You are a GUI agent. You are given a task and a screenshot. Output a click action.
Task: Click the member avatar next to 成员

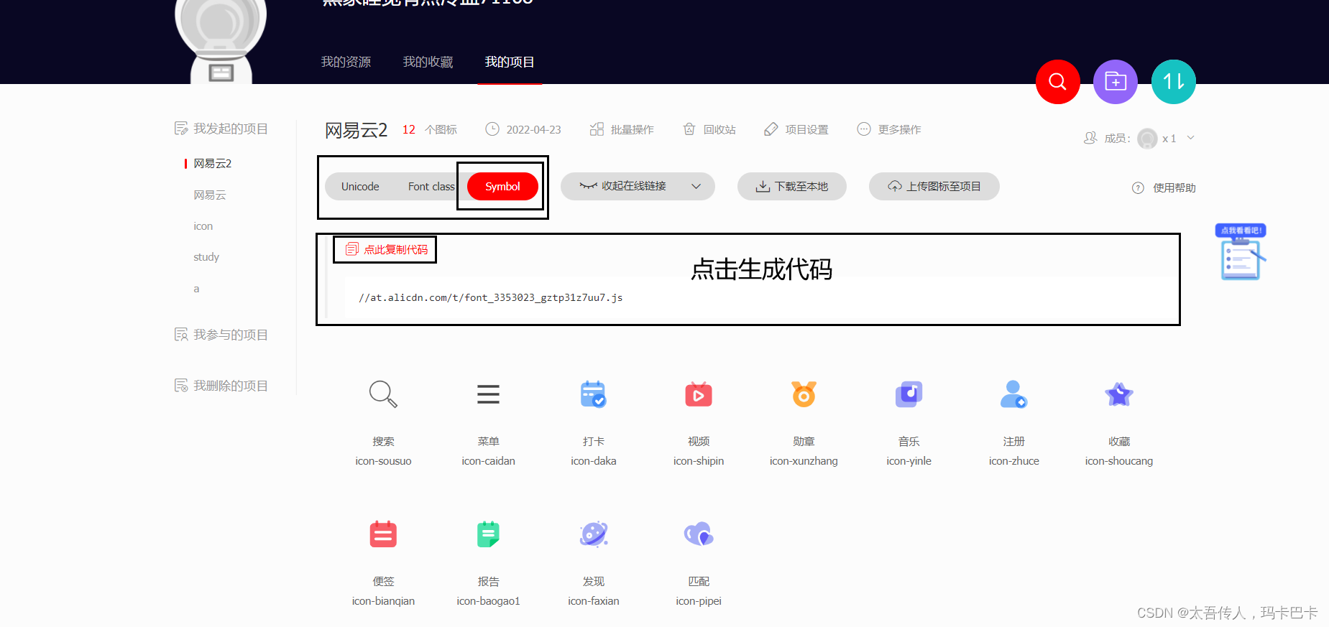pyautogui.click(x=1147, y=138)
